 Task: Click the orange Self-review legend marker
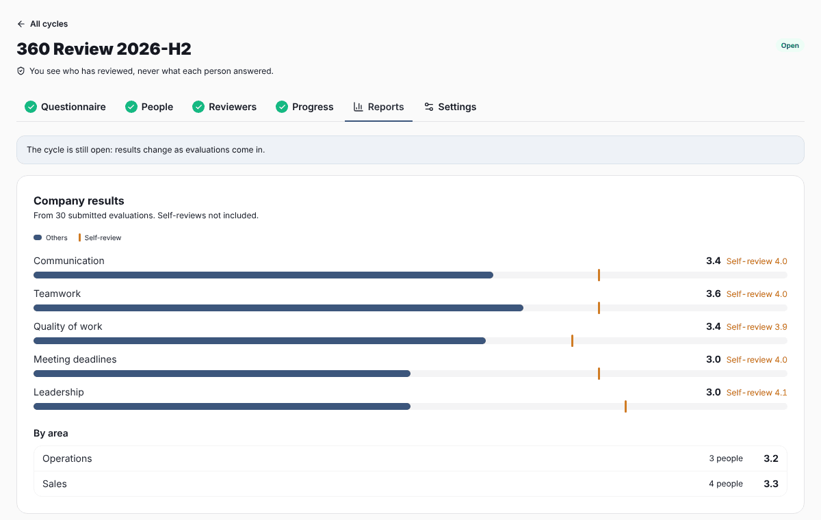79,238
